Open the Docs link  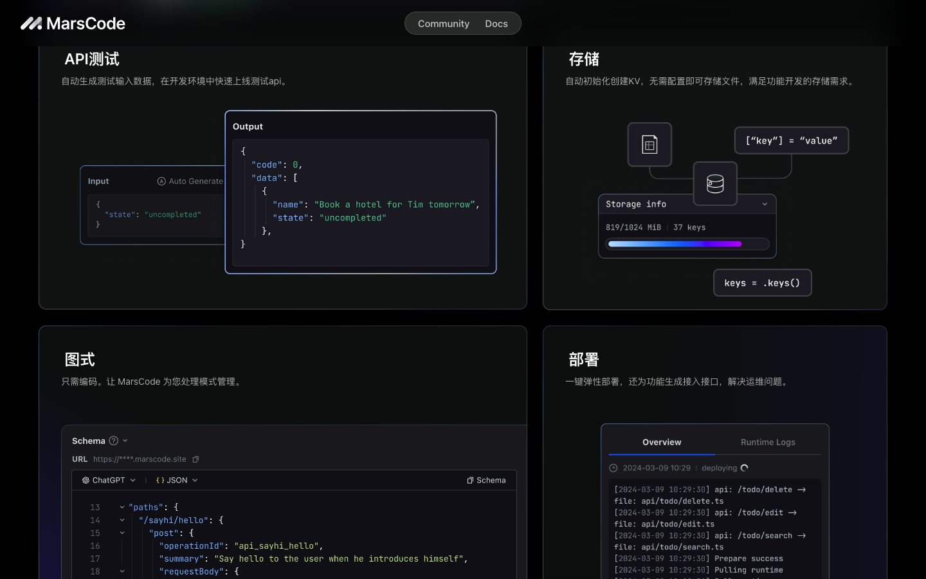pos(496,23)
